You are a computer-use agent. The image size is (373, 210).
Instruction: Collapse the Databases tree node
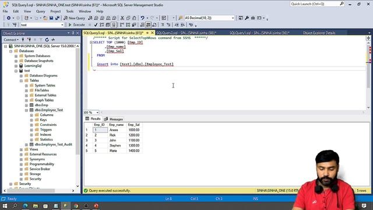tap(10, 51)
